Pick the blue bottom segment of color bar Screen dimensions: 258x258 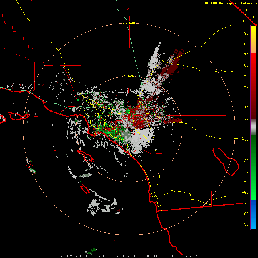coord(253,214)
